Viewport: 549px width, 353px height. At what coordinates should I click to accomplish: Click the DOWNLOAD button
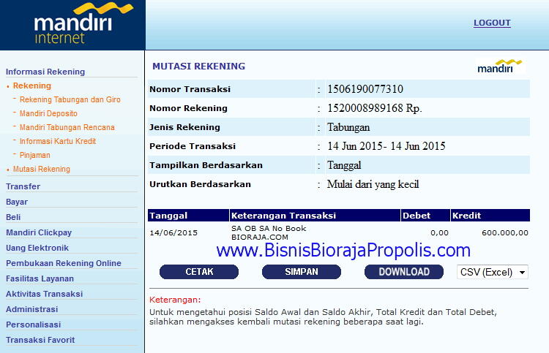pyautogui.click(x=404, y=272)
